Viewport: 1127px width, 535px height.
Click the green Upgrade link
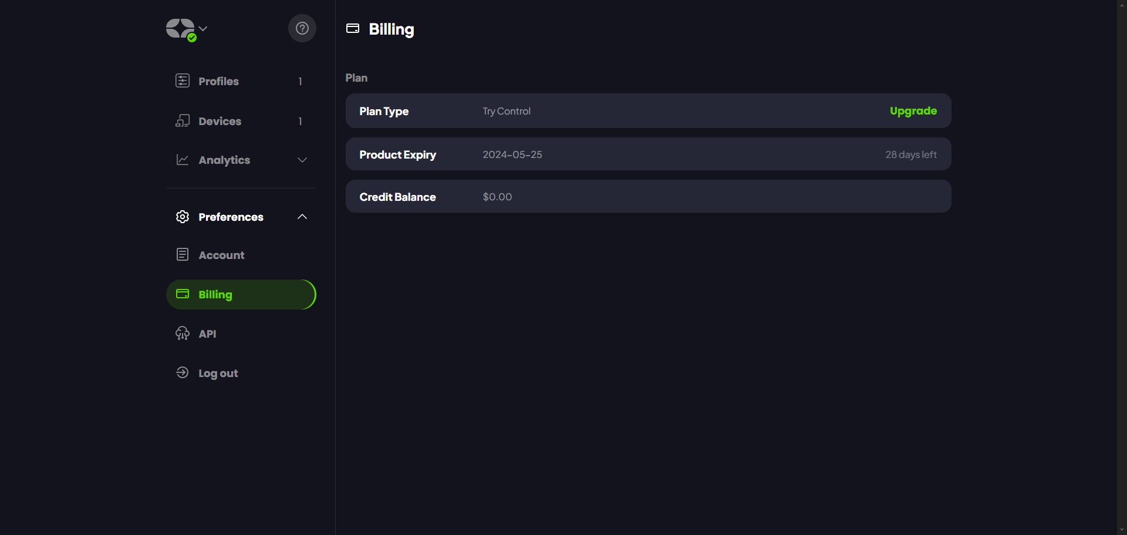click(x=913, y=111)
